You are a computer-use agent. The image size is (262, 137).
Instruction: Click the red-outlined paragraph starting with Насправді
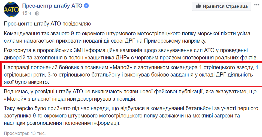click(131, 75)
